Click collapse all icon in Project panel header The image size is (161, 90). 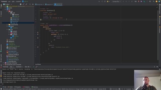tap(26, 4)
